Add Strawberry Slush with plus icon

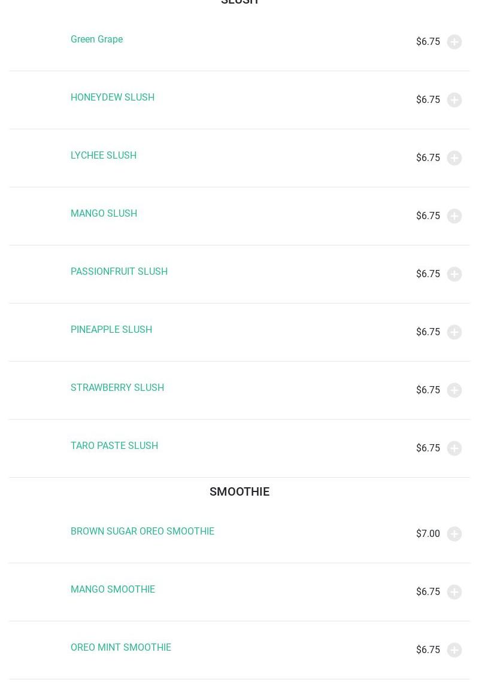point(454,390)
